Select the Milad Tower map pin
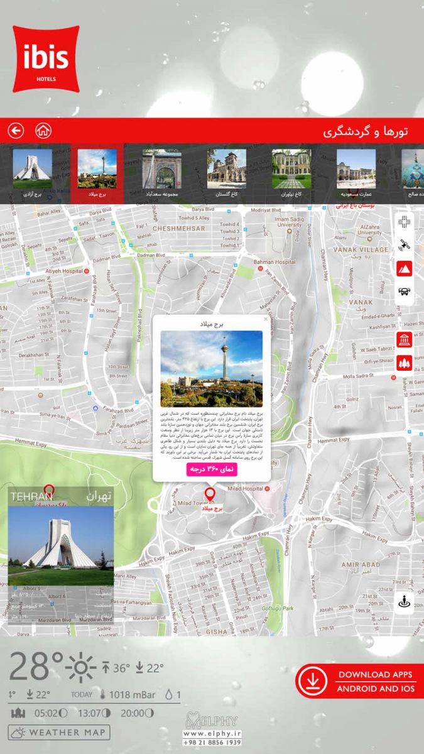424x754 pixels. coord(210,494)
